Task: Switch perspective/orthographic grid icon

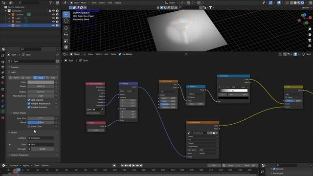Action: tap(310, 45)
